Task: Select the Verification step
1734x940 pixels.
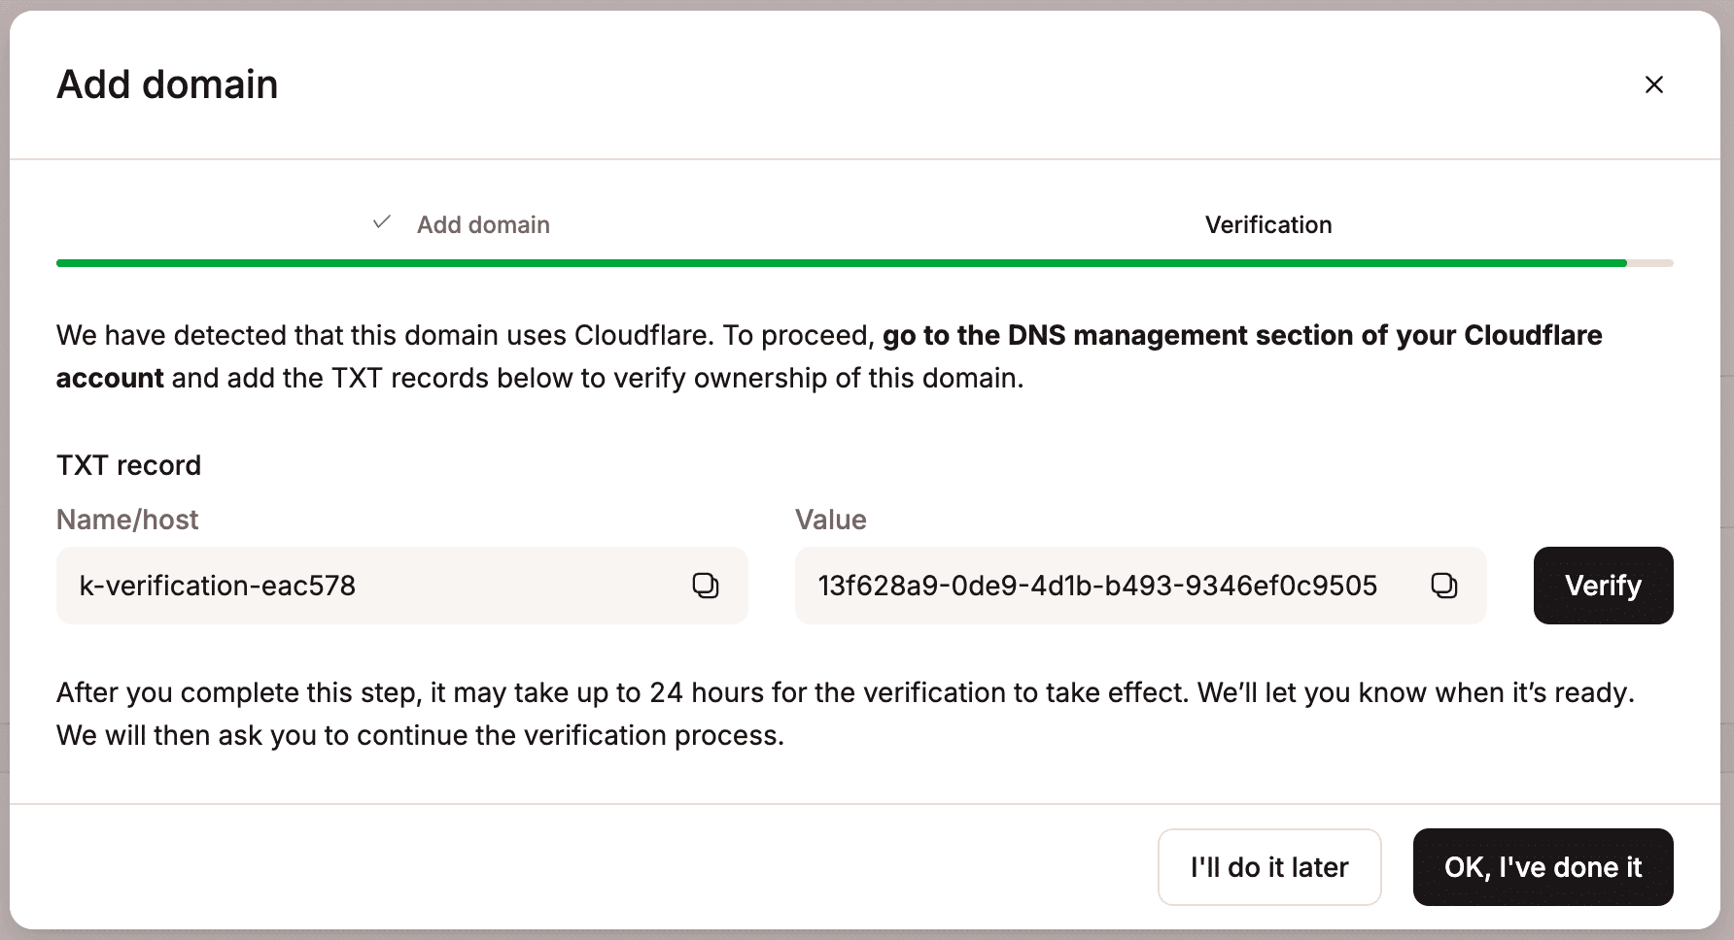Action: pos(1267,224)
